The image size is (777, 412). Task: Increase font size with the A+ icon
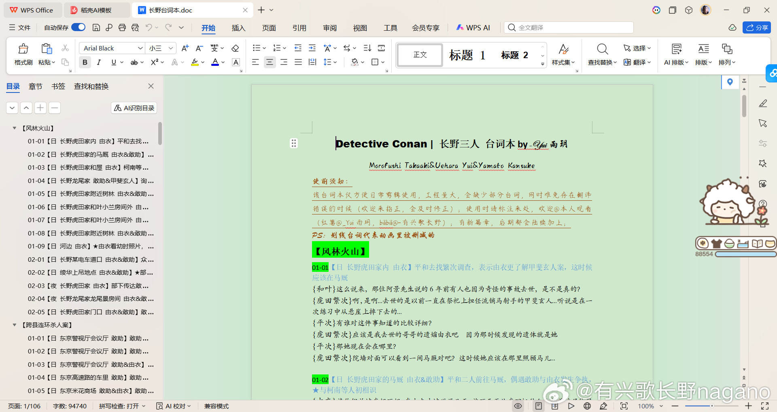pyautogui.click(x=185, y=48)
